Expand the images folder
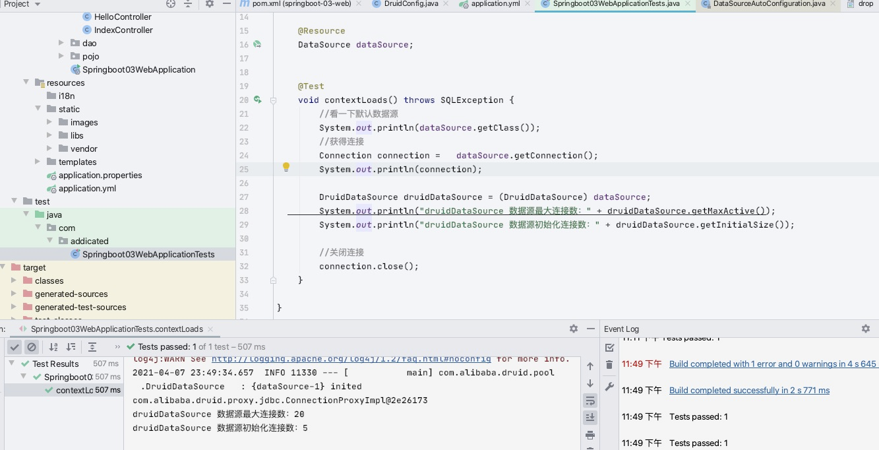879x450 pixels. coord(50,122)
